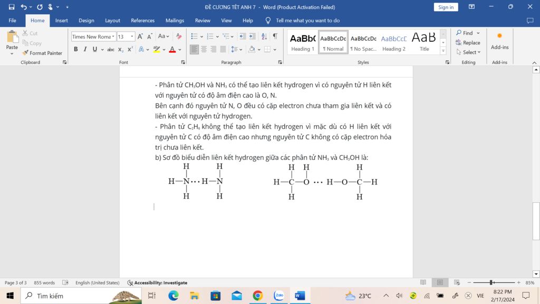Clear all formatting

pyautogui.click(x=179, y=36)
